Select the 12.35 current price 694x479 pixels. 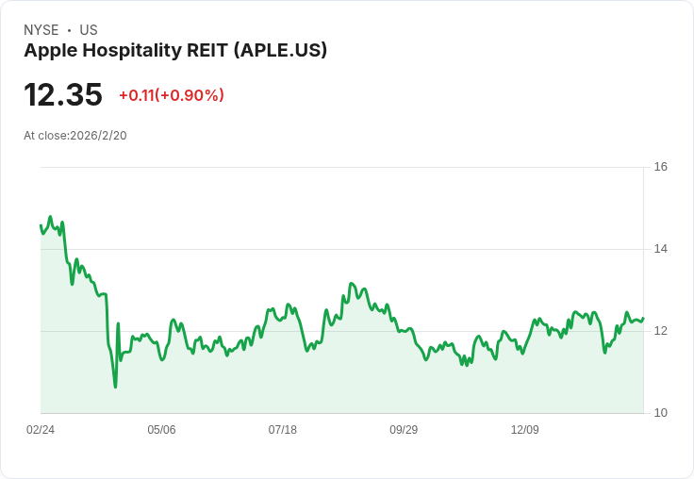click(x=63, y=94)
